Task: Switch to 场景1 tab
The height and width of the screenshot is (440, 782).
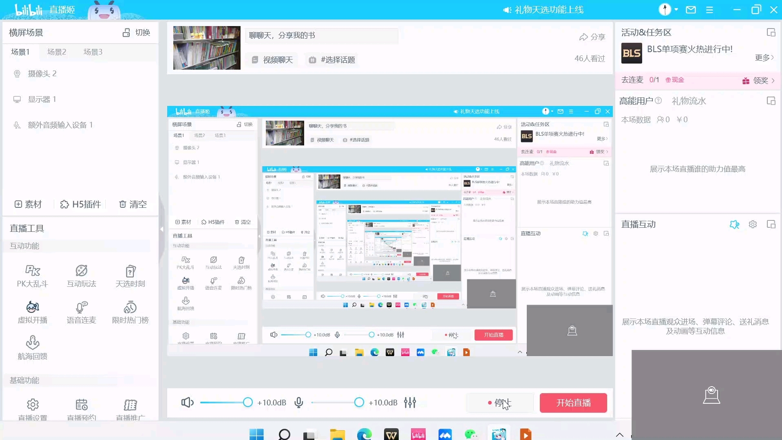Action: point(20,52)
